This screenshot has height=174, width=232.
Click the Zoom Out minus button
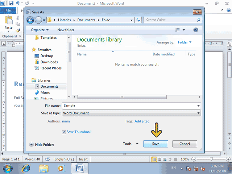[x=194, y=159]
